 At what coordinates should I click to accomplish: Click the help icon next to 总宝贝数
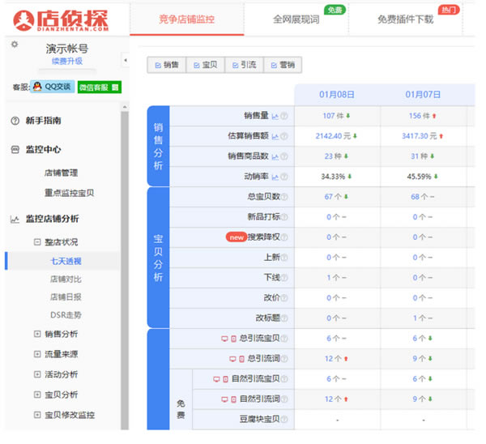pos(284,196)
